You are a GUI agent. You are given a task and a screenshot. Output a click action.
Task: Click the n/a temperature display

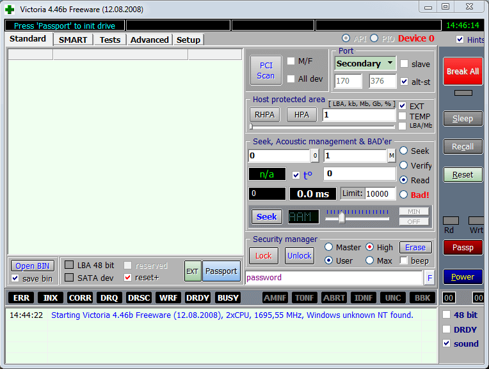pos(267,174)
